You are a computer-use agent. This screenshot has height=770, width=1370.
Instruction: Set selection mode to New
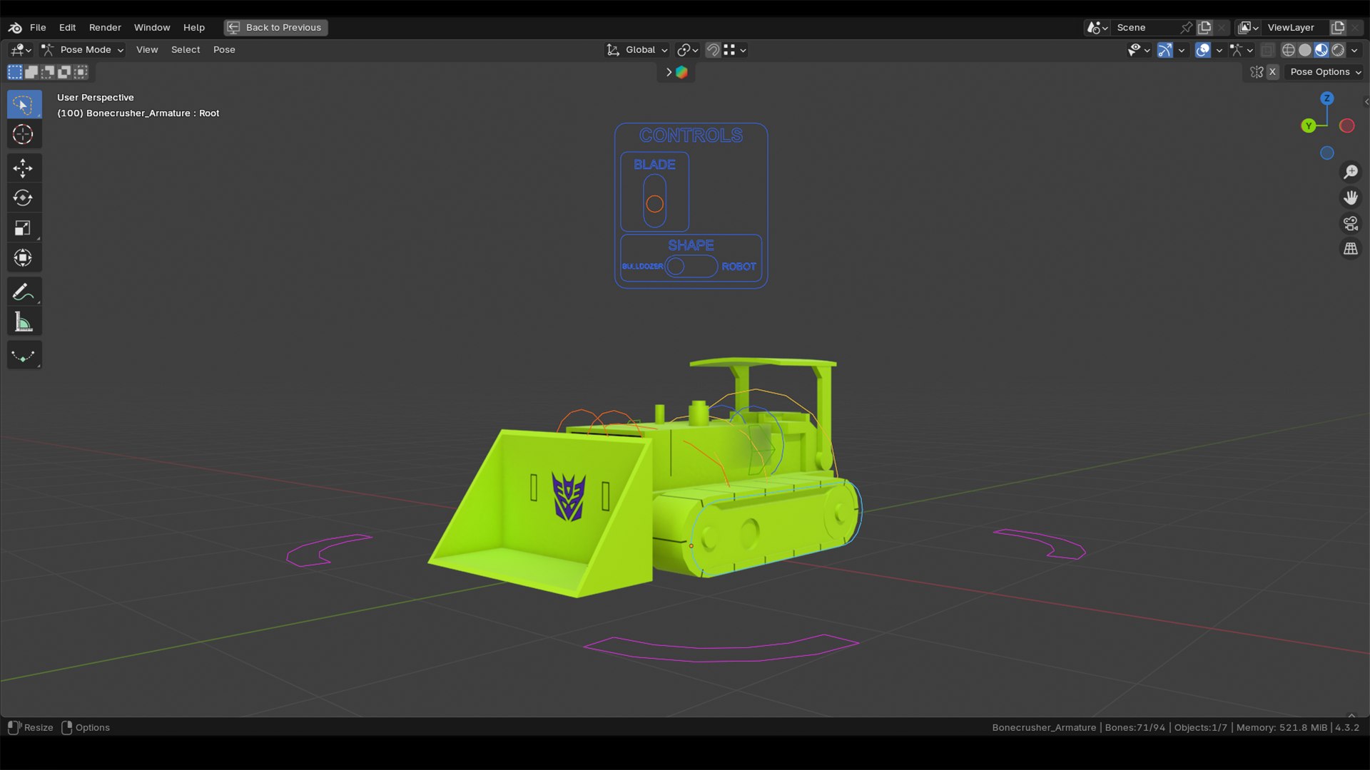(15, 71)
